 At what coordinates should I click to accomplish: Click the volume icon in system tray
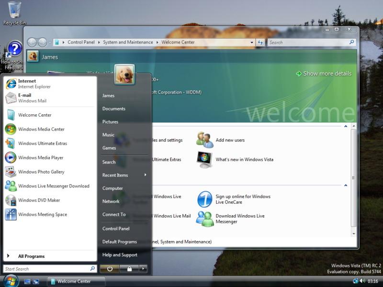[x=362, y=281]
